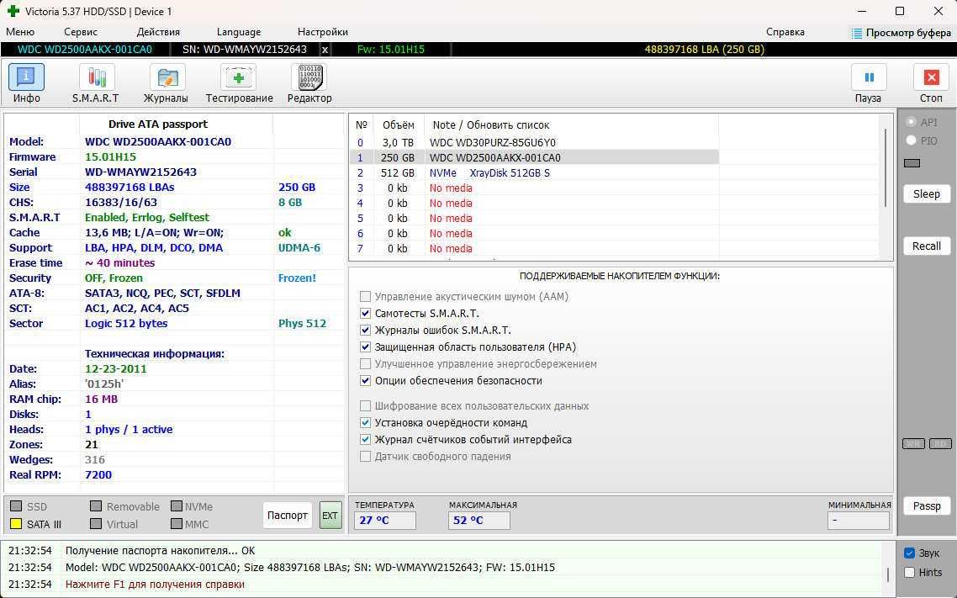
Task: Click the Recall button
Action: (x=927, y=246)
